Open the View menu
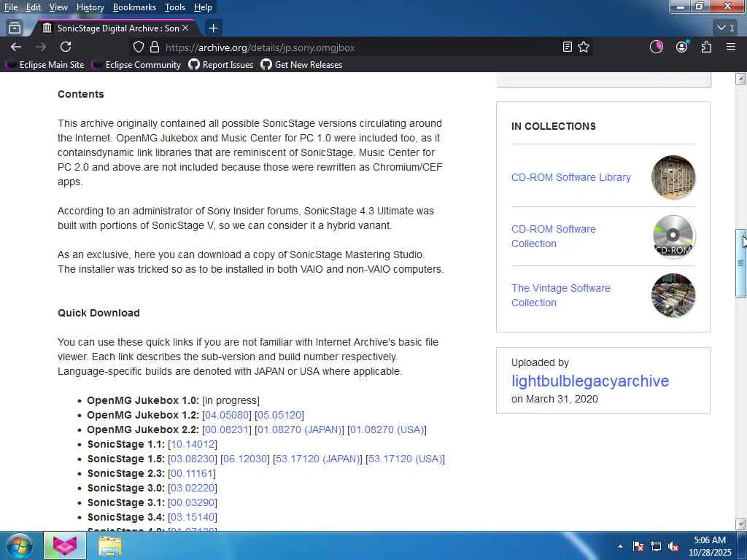Image resolution: width=747 pixels, height=560 pixels. coord(58,7)
